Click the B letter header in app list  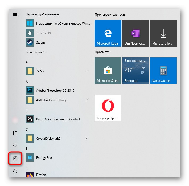point(27,110)
